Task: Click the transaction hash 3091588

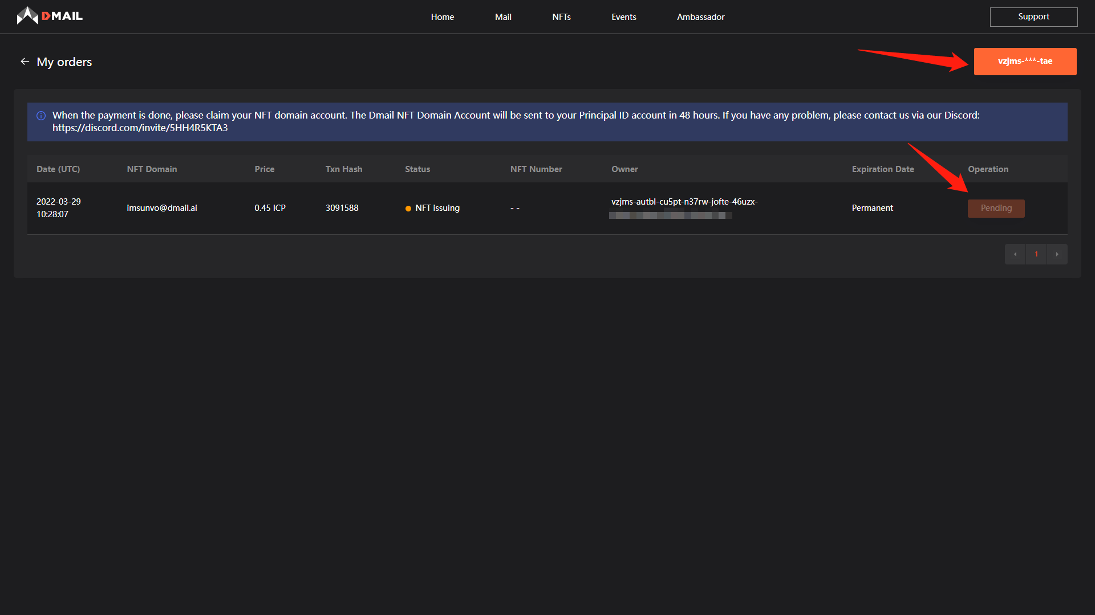Action: 342,208
